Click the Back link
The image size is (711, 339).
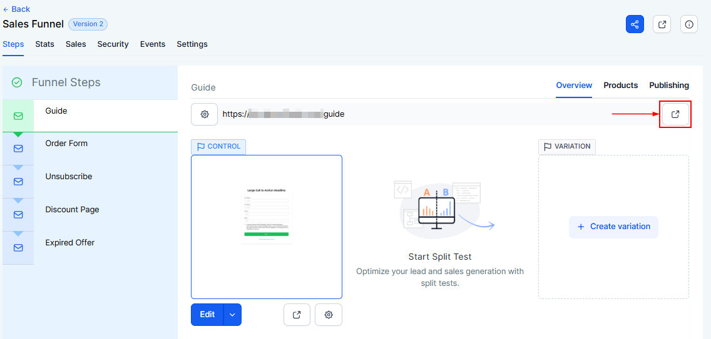click(x=16, y=9)
